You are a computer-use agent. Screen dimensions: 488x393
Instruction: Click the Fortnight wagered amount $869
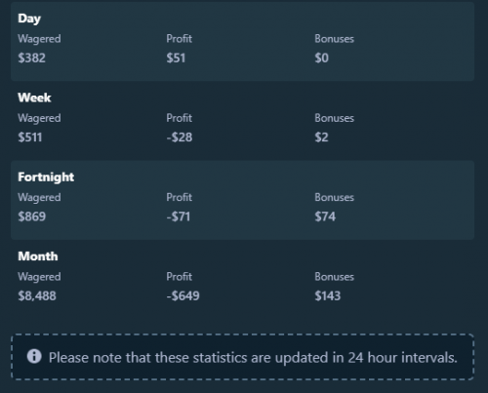[x=32, y=216]
